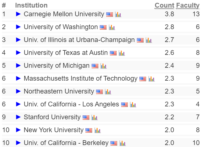The width and height of the screenshot is (206, 147).
Task: Click the Institution column header
Action: [31, 5]
